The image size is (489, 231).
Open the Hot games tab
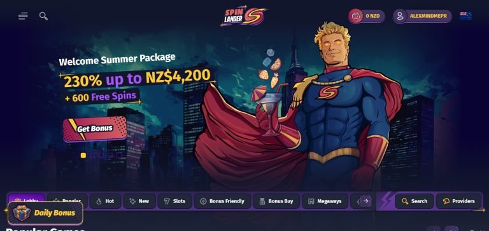coord(105,201)
